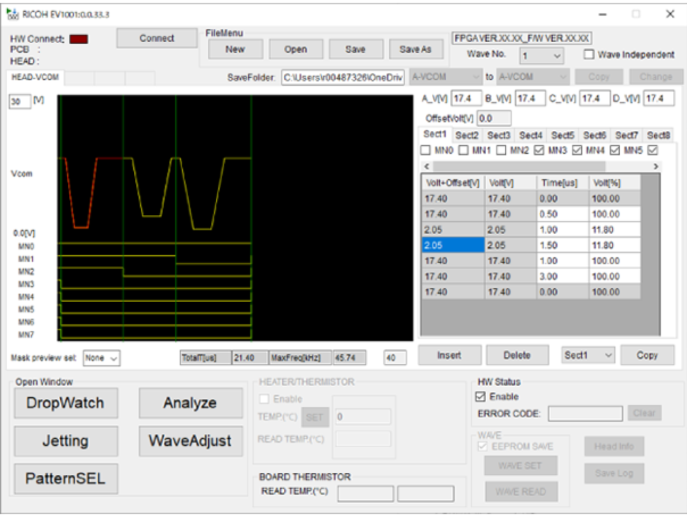Open the PatternSEL window
687x517 pixels.
click(x=66, y=478)
